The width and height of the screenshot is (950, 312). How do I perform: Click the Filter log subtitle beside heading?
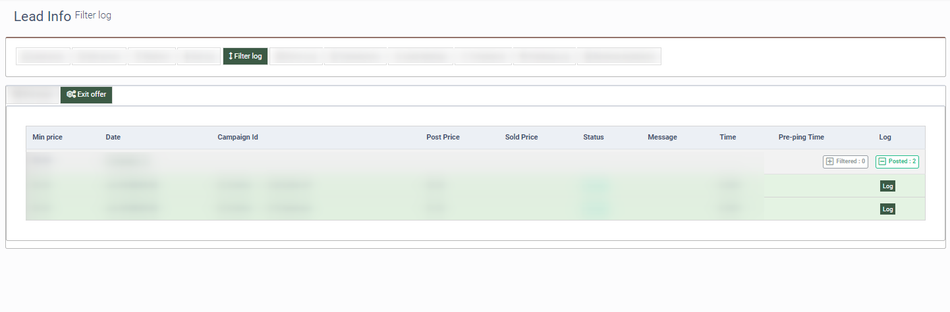click(x=93, y=15)
